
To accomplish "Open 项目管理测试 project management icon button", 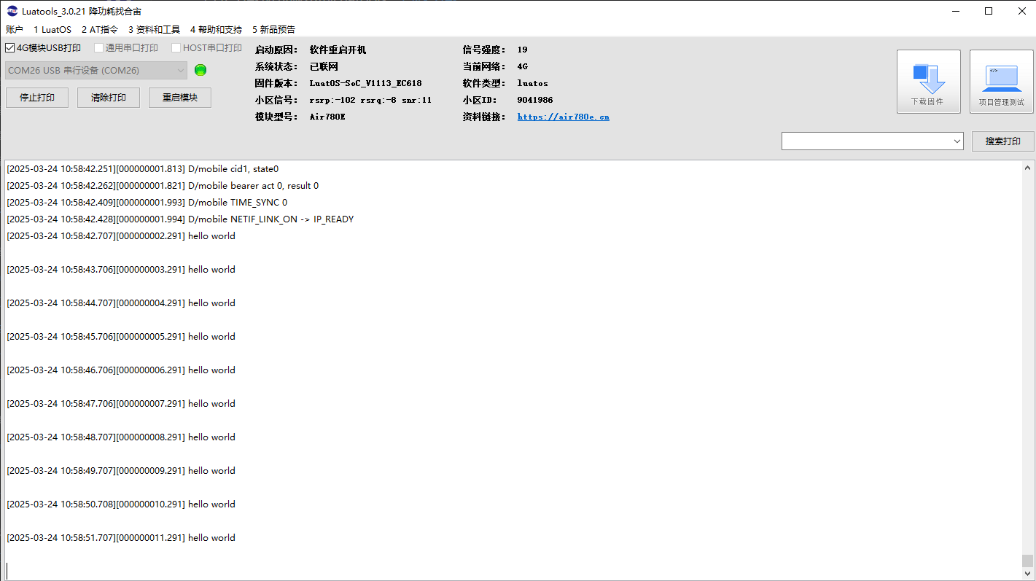I will (x=1001, y=82).
